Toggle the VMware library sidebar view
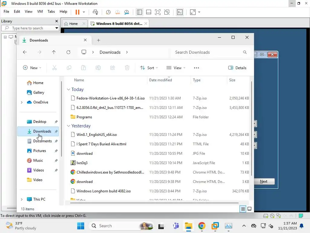 pyautogui.click(x=139, y=12)
